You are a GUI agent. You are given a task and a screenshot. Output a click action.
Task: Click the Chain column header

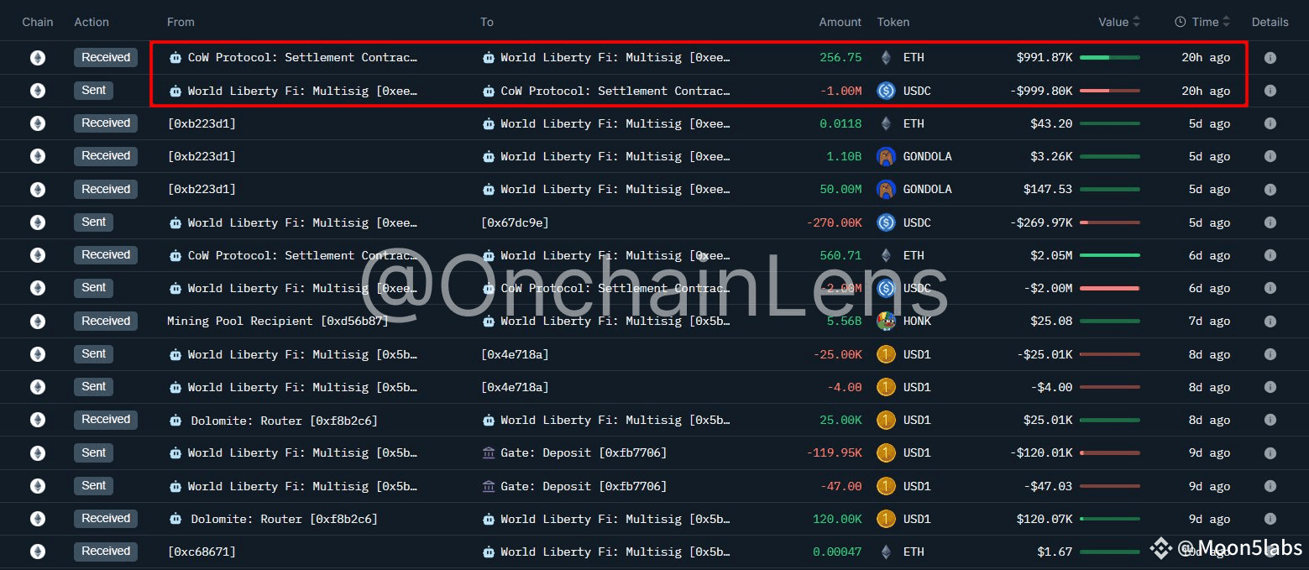37,22
